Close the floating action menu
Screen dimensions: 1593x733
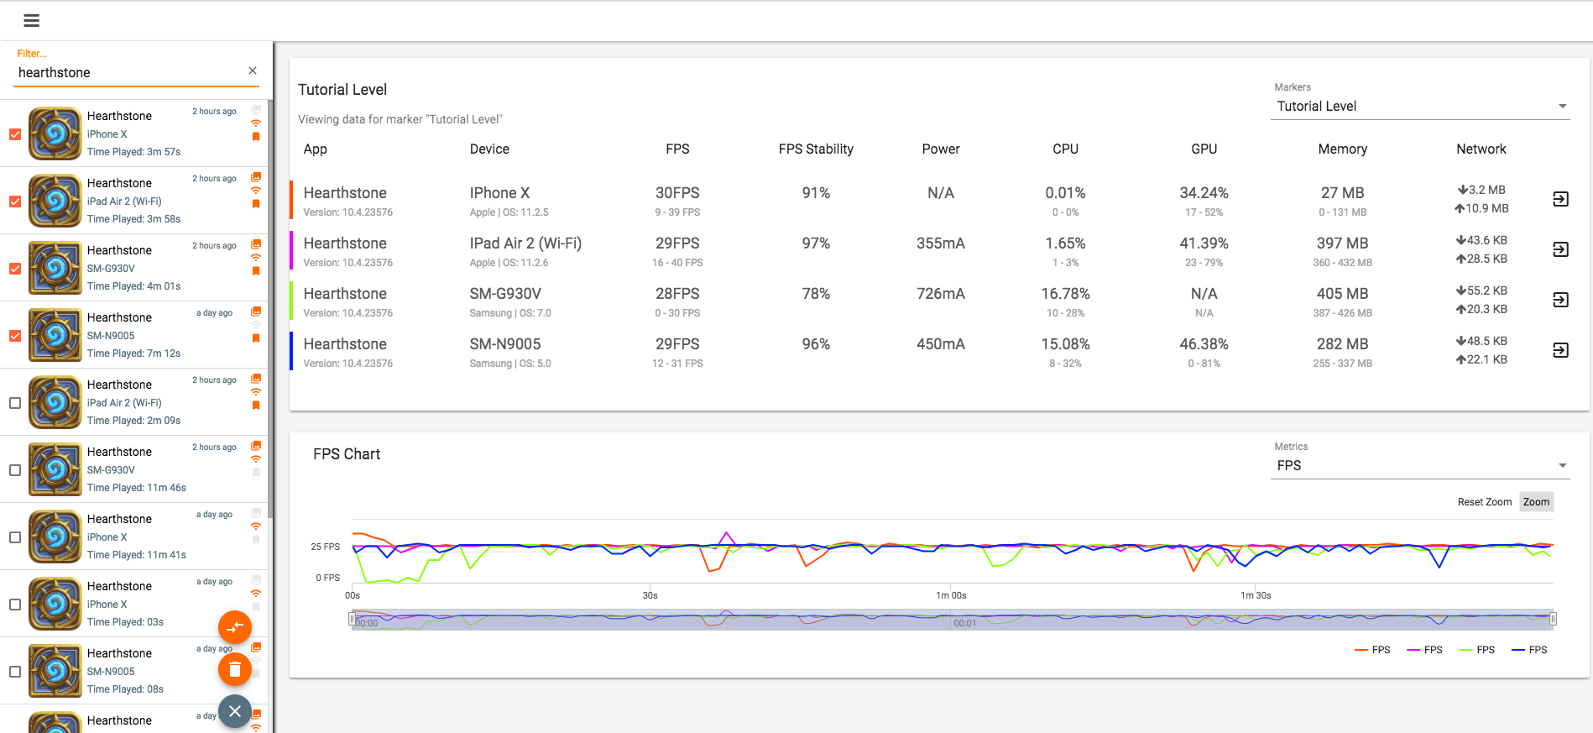(235, 711)
